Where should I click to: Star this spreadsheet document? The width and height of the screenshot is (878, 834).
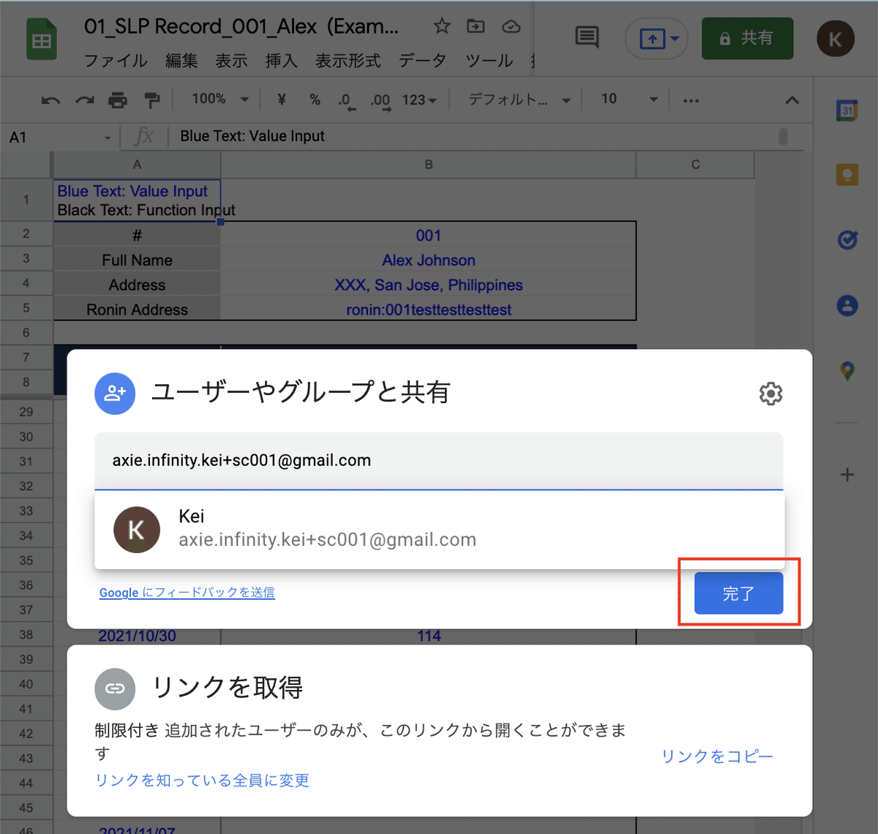(442, 26)
